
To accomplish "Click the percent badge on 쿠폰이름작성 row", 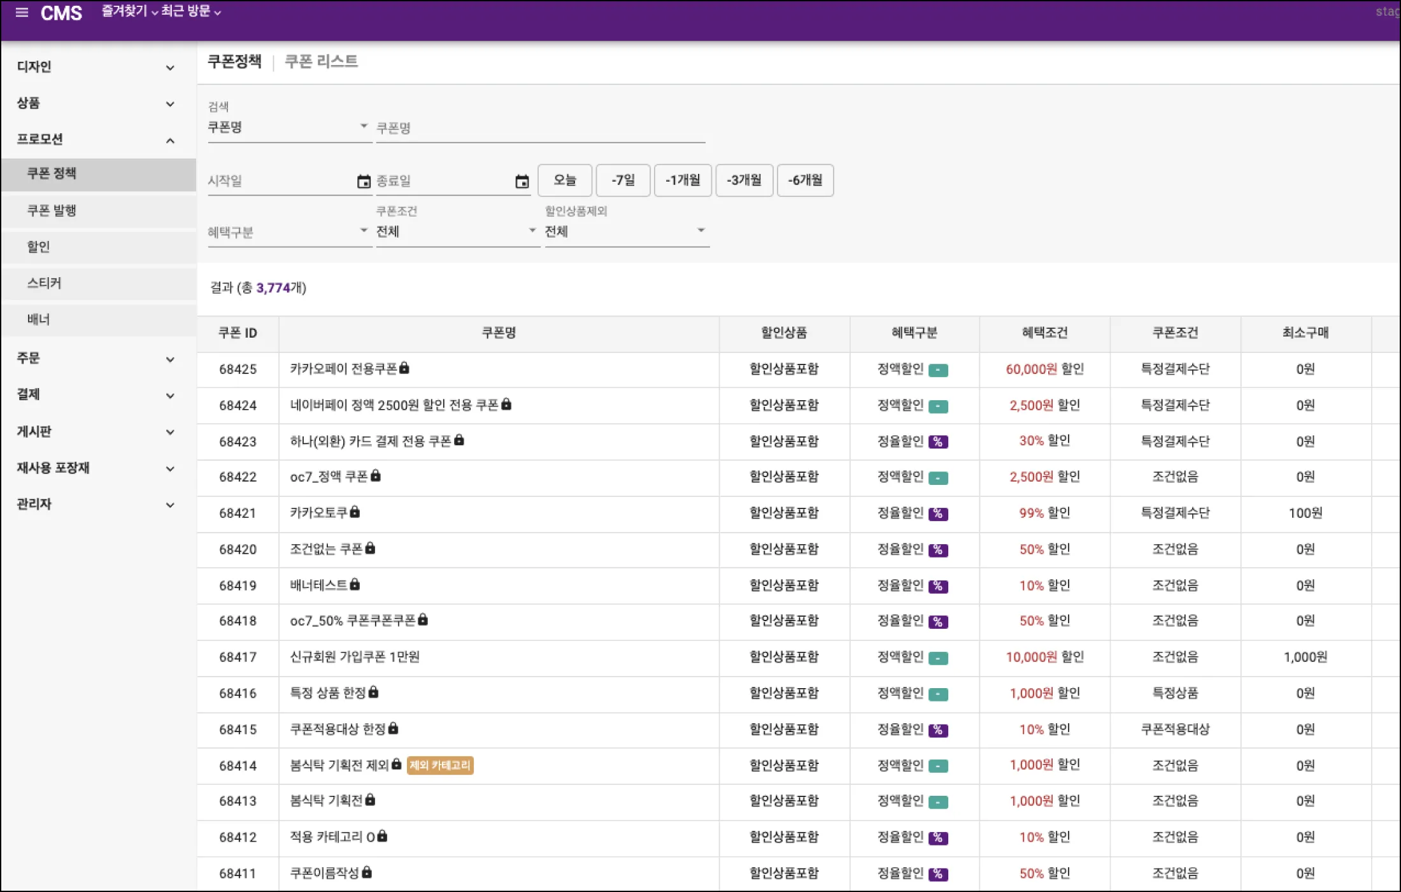I will pyautogui.click(x=939, y=873).
